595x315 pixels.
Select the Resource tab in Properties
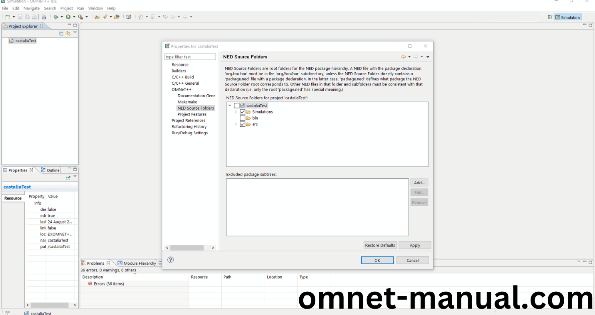pos(13,198)
